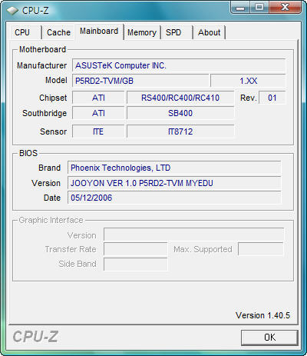Screen dimensions: 307x356
Task: Click the Rev. value 01
Action: click(272, 98)
